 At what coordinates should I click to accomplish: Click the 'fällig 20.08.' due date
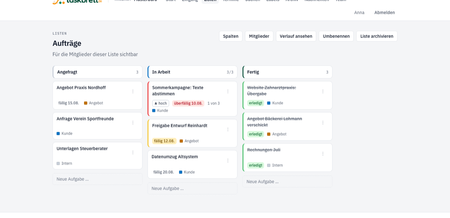tap(163, 172)
